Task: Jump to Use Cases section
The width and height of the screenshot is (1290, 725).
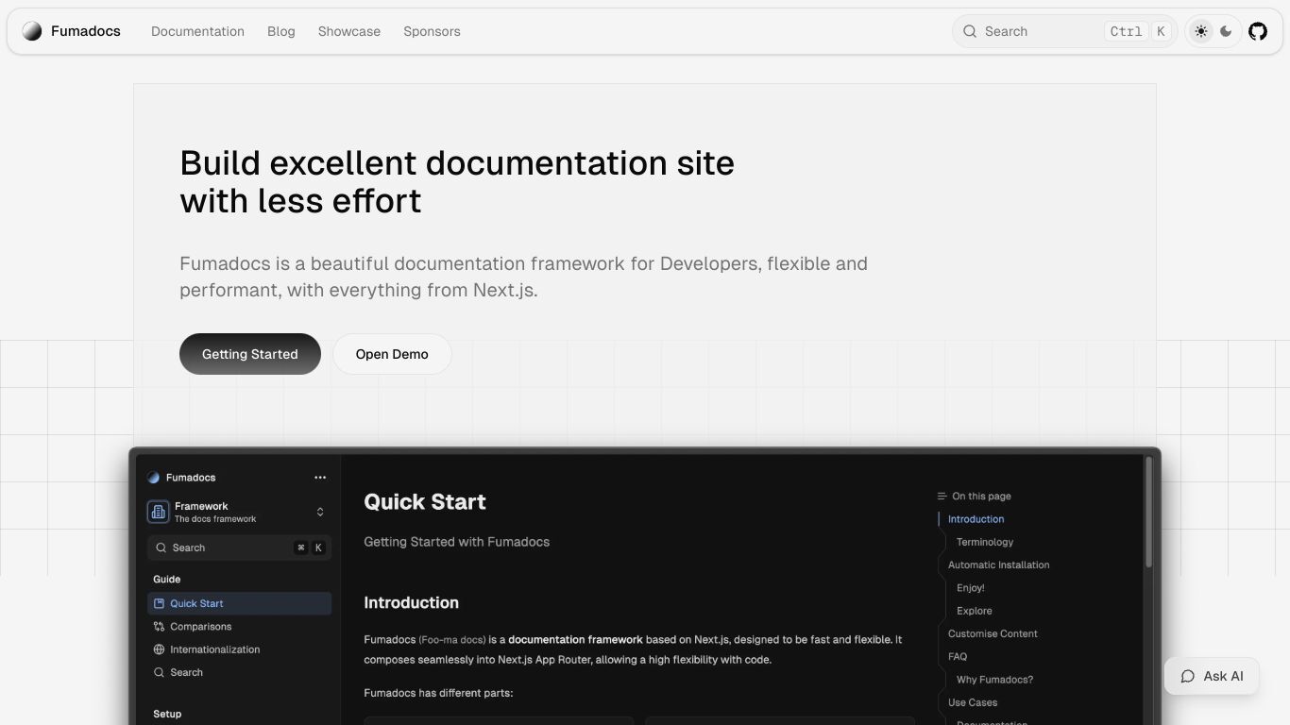Action: point(973,702)
